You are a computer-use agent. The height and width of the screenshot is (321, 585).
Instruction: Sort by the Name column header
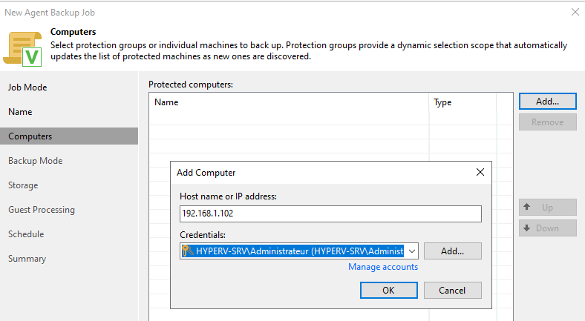click(289, 102)
